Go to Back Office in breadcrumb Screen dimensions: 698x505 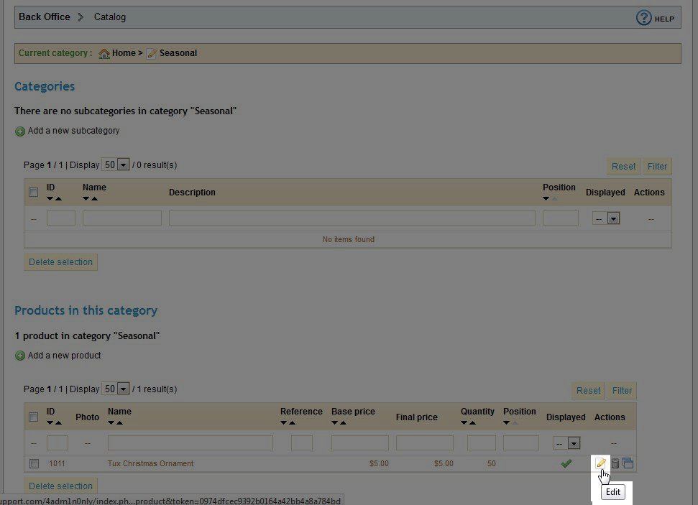coord(45,17)
